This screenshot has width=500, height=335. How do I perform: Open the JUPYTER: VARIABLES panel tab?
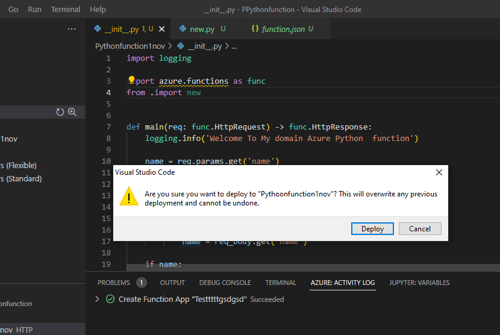coord(419,283)
